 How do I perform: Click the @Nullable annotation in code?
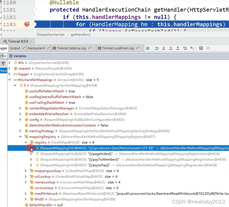pos(64,3)
